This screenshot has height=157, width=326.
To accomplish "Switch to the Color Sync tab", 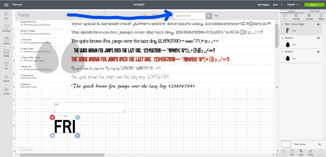I will coord(314,11).
